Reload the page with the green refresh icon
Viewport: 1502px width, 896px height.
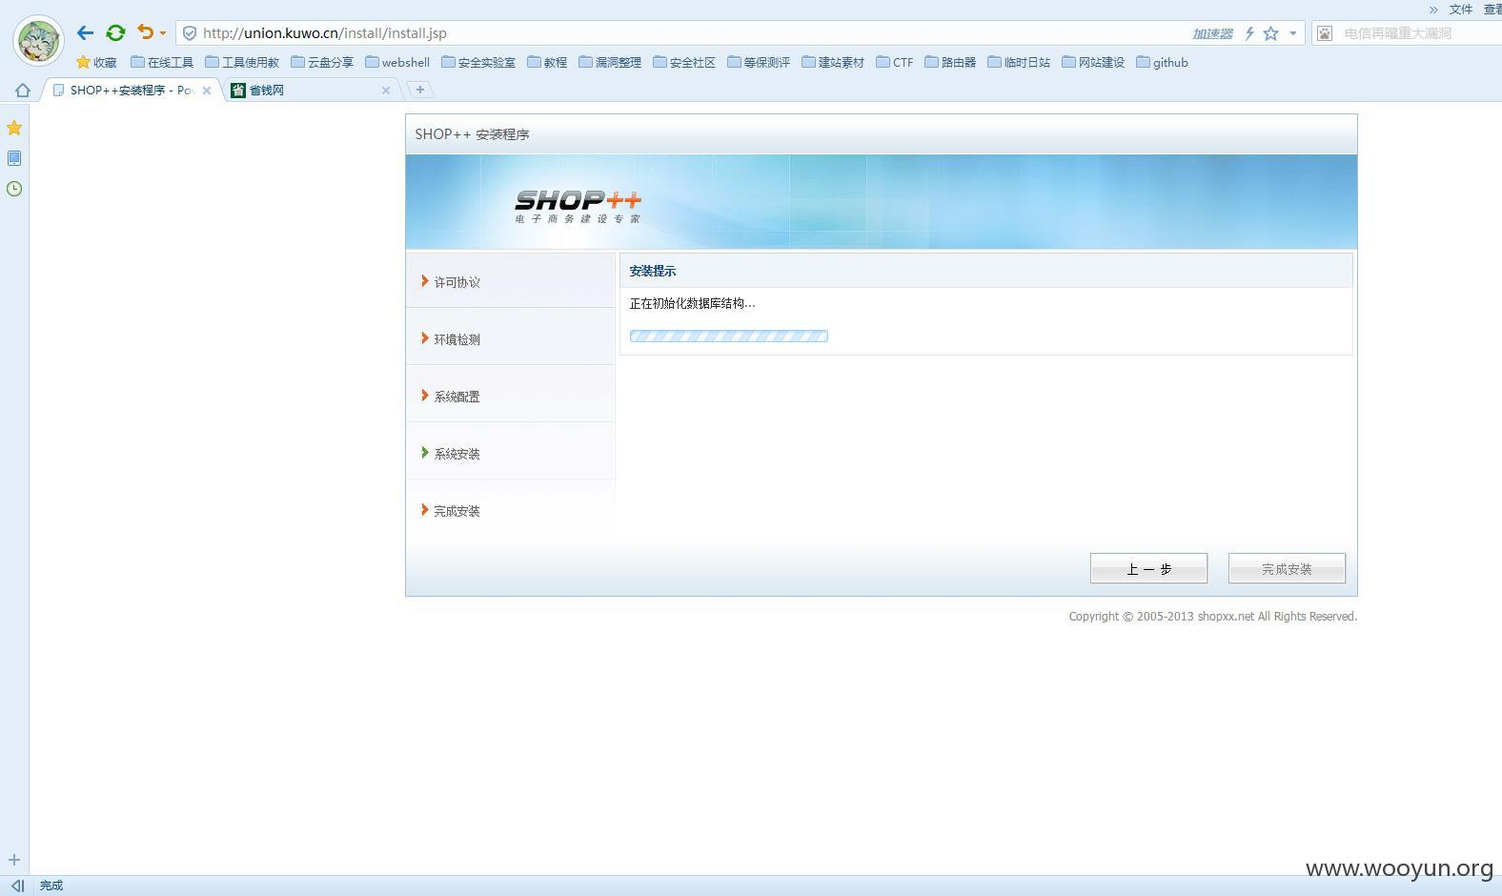pyautogui.click(x=115, y=32)
